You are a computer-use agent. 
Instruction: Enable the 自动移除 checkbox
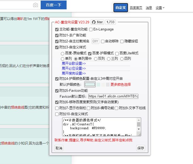pyautogui.click(x=103, y=41)
